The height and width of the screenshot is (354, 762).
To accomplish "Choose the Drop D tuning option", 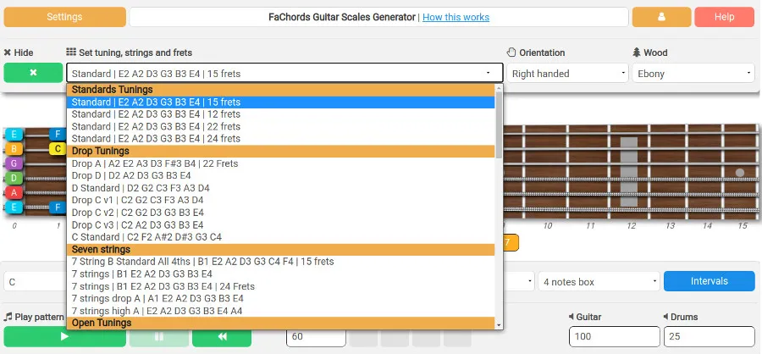I will pyautogui.click(x=281, y=175).
